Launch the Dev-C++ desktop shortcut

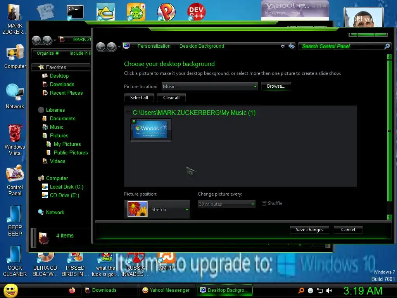pyautogui.click(x=196, y=11)
